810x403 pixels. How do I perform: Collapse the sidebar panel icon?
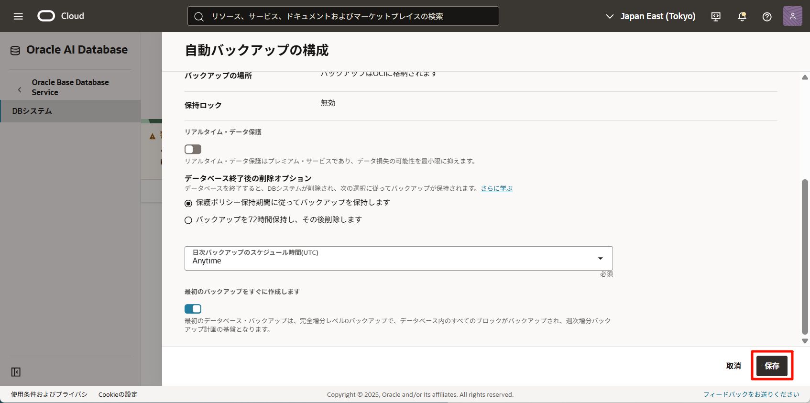16,372
